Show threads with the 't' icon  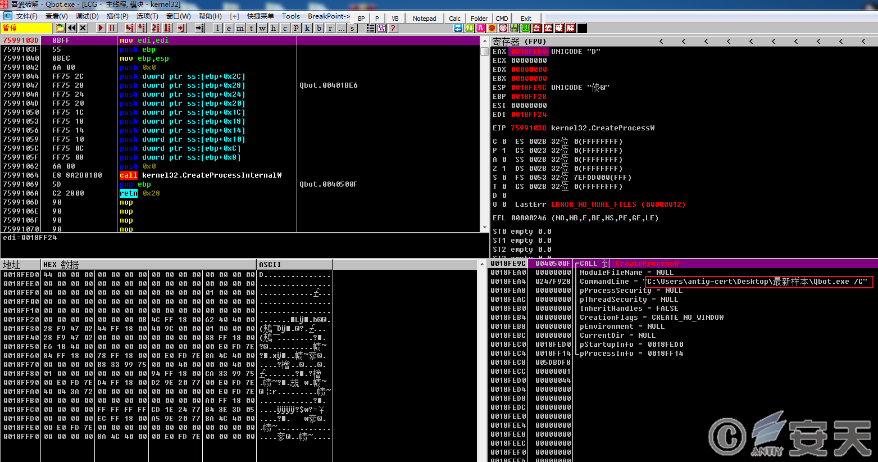click(x=252, y=28)
